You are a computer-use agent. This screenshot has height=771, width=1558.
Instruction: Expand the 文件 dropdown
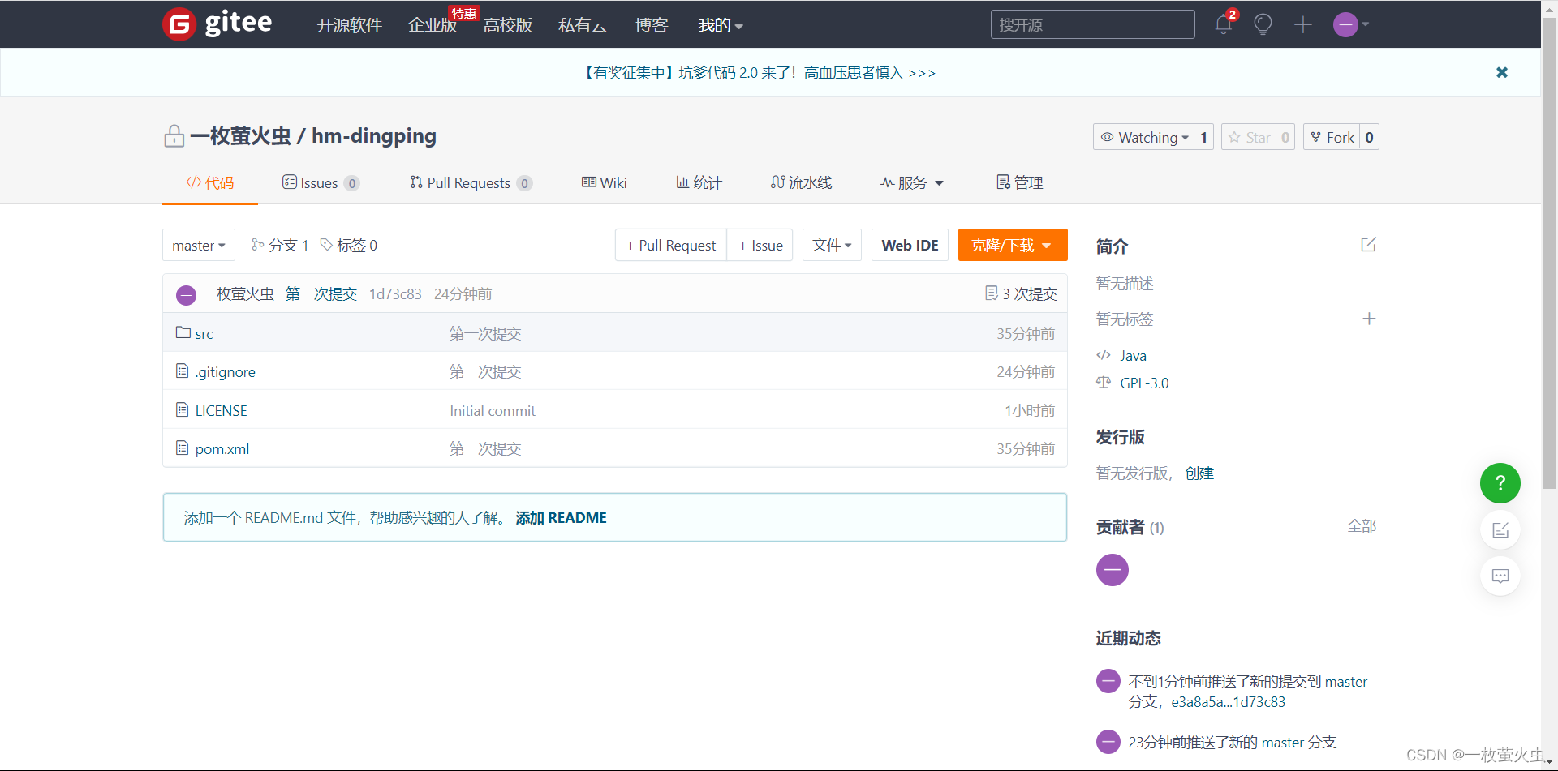tap(832, 245)
